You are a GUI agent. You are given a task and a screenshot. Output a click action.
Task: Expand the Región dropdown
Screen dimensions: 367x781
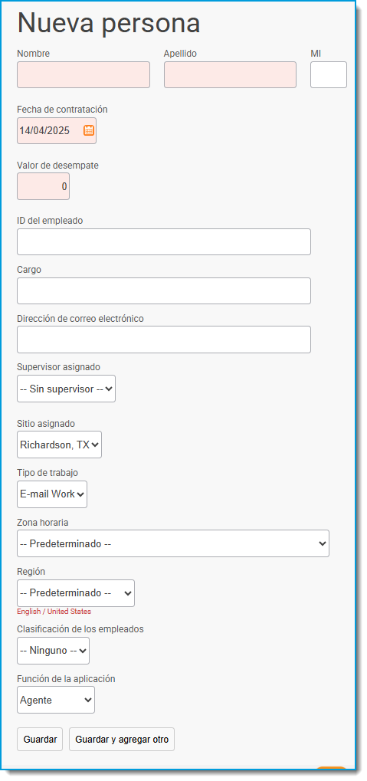point(76,593)
